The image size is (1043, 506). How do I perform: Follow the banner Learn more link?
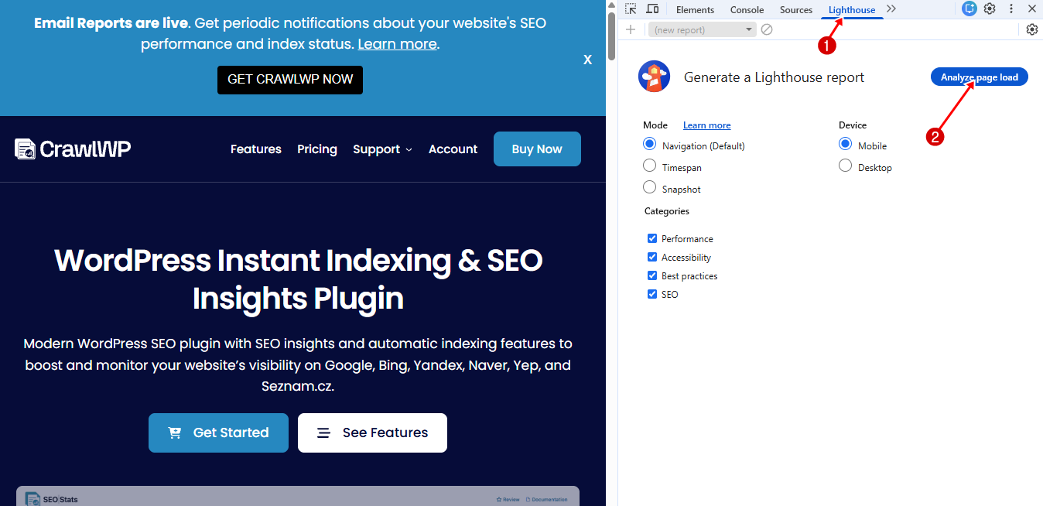click(x=397, y=44)
